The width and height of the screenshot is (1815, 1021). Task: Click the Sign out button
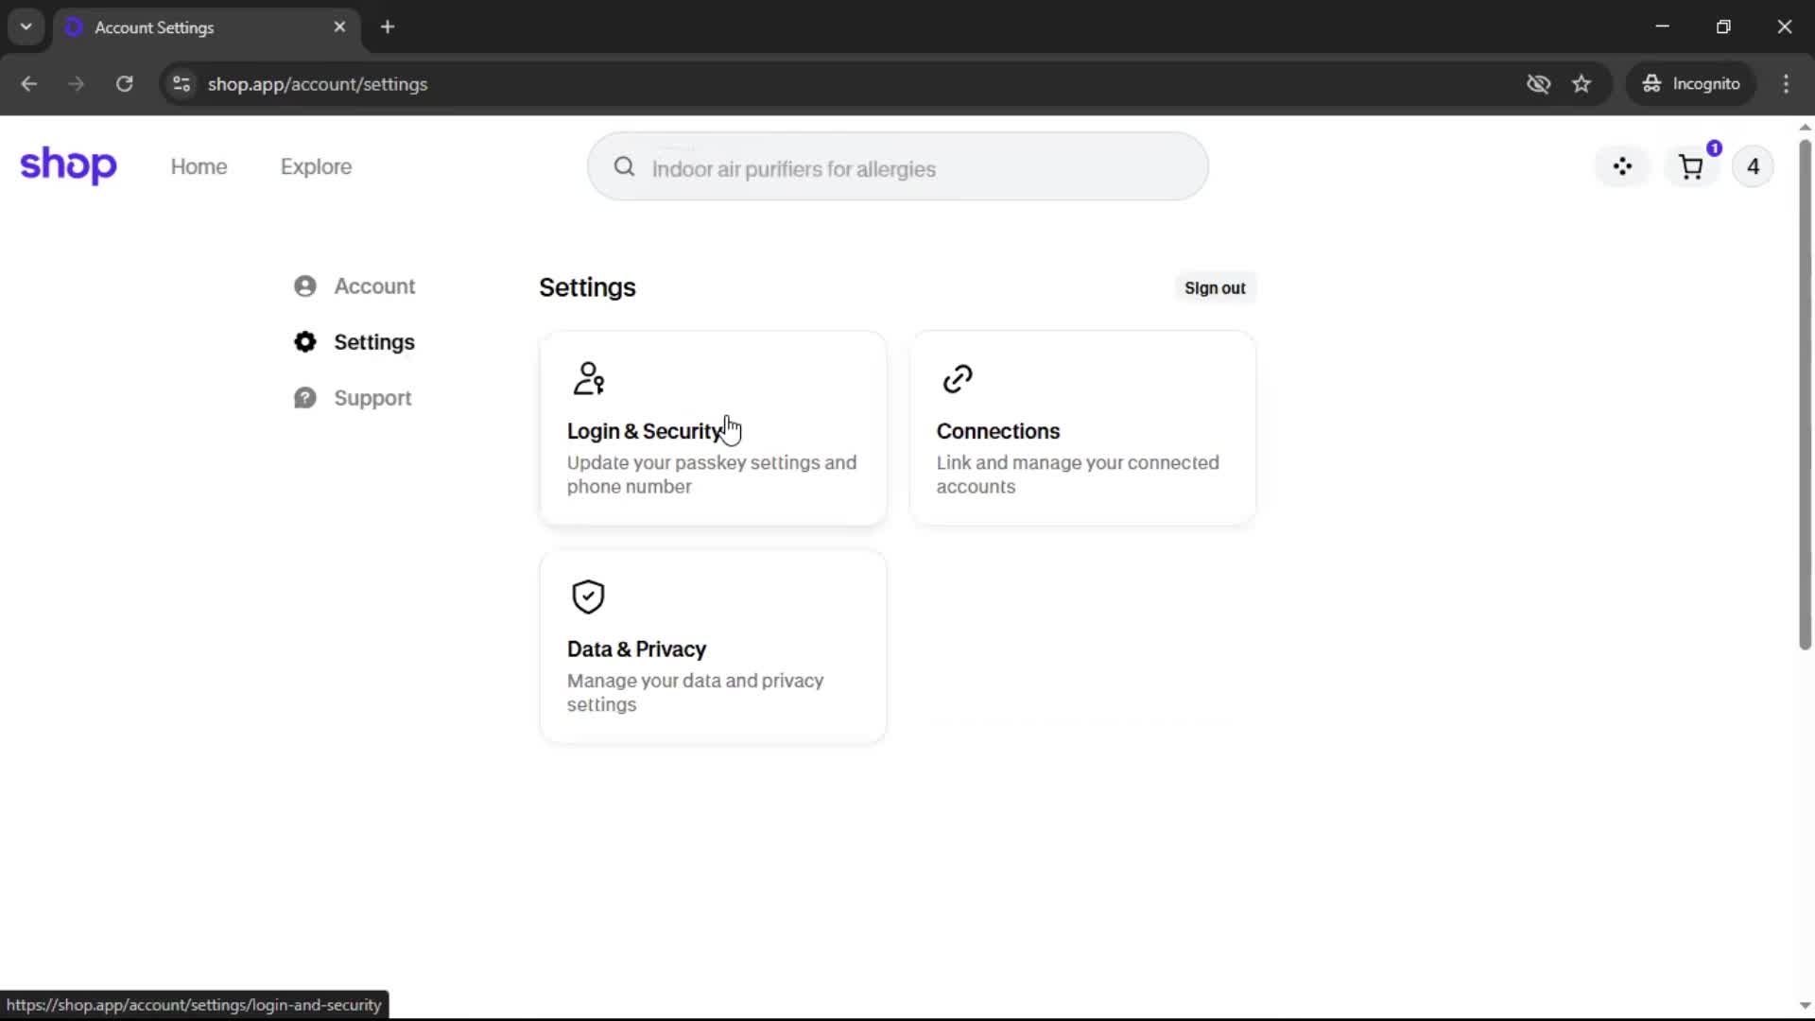click(x=1215, y=288)
